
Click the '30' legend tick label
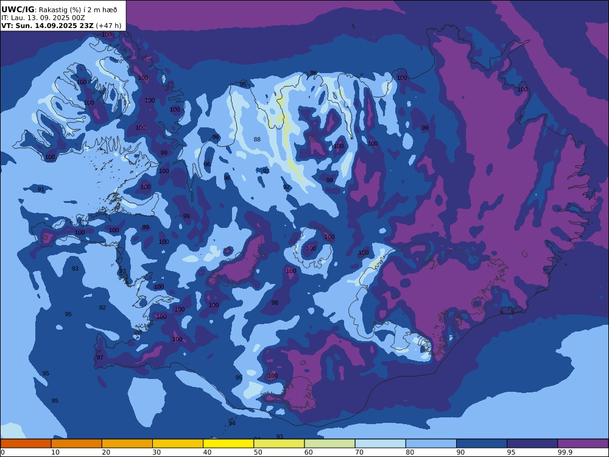pos(157,452)
